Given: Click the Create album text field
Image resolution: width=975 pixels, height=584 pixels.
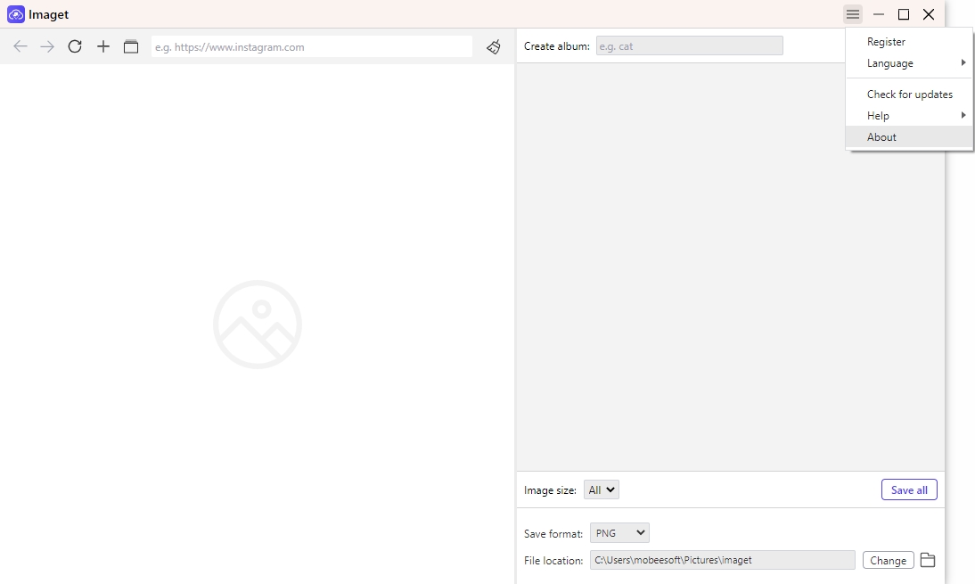Looking at the screenshot, I should 689,45.
